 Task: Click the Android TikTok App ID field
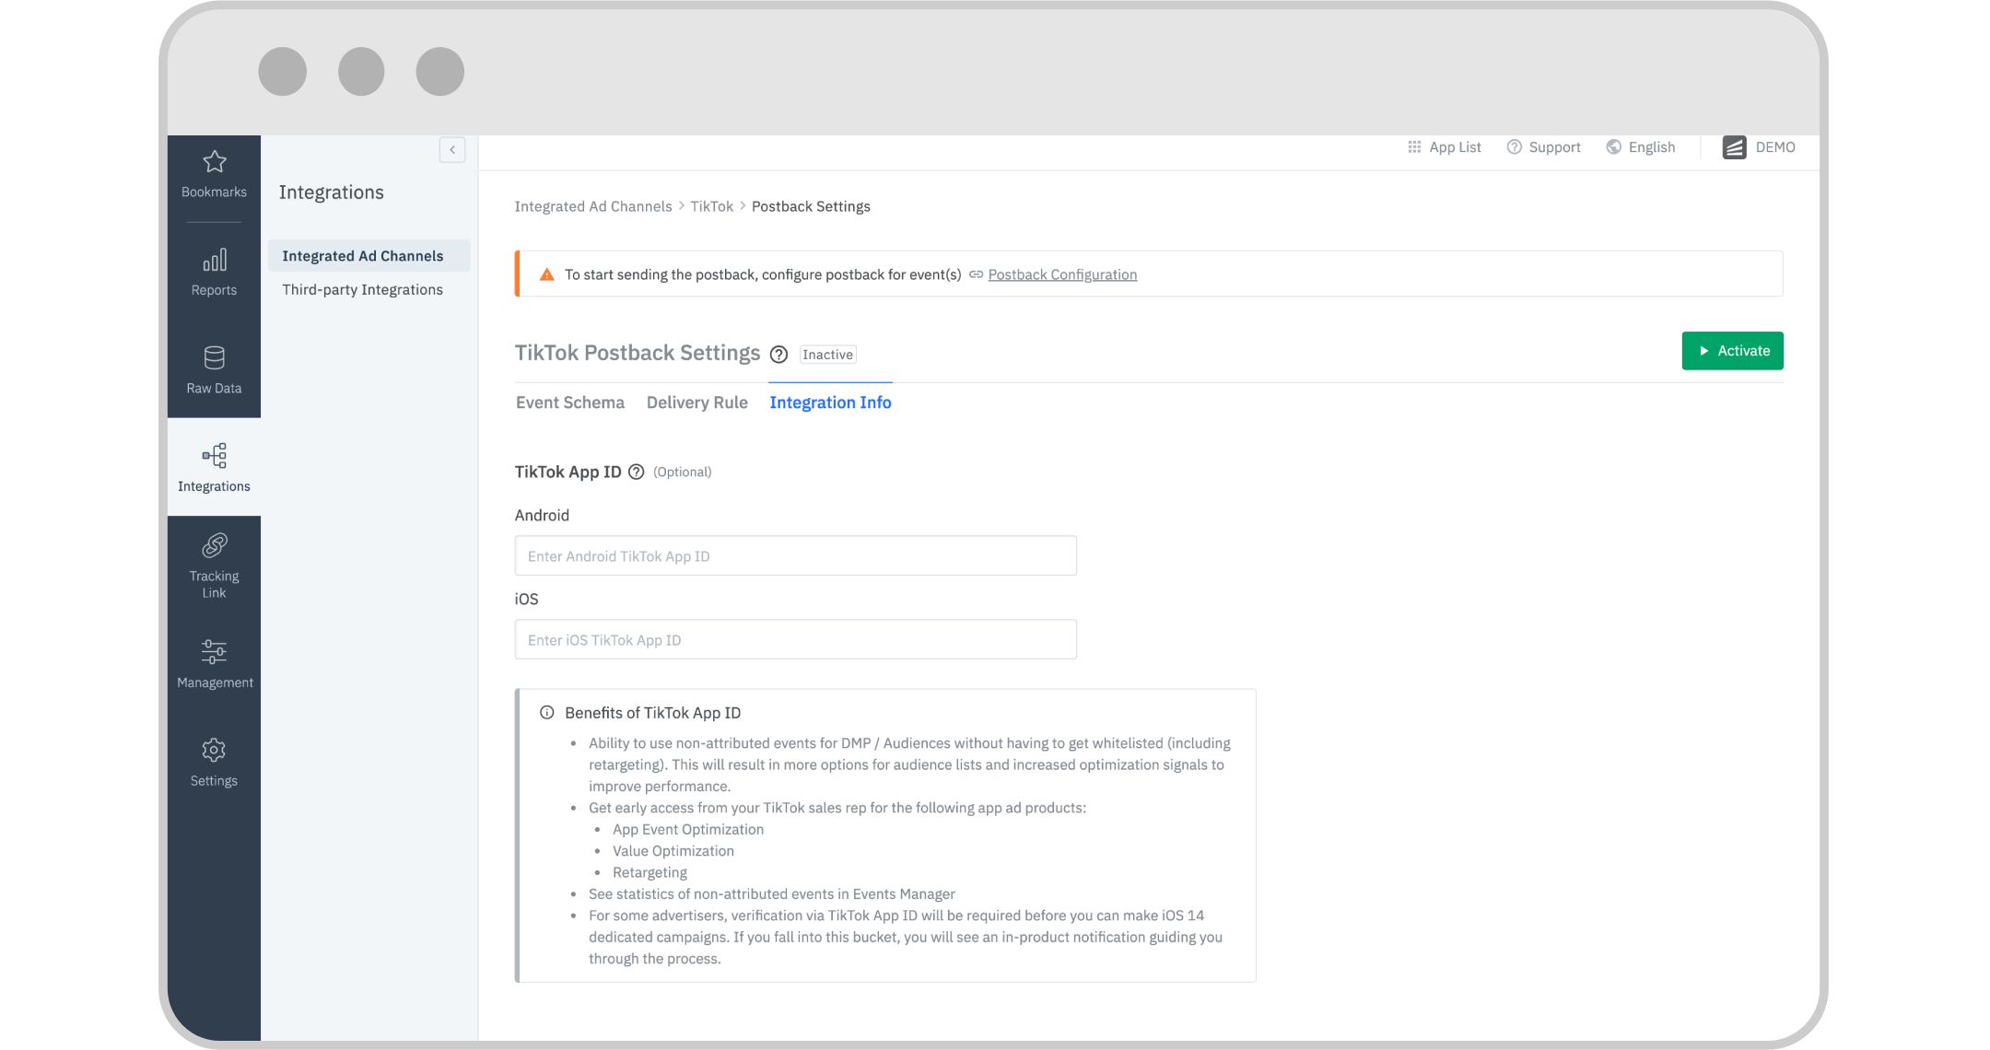[x=795, y=556]
